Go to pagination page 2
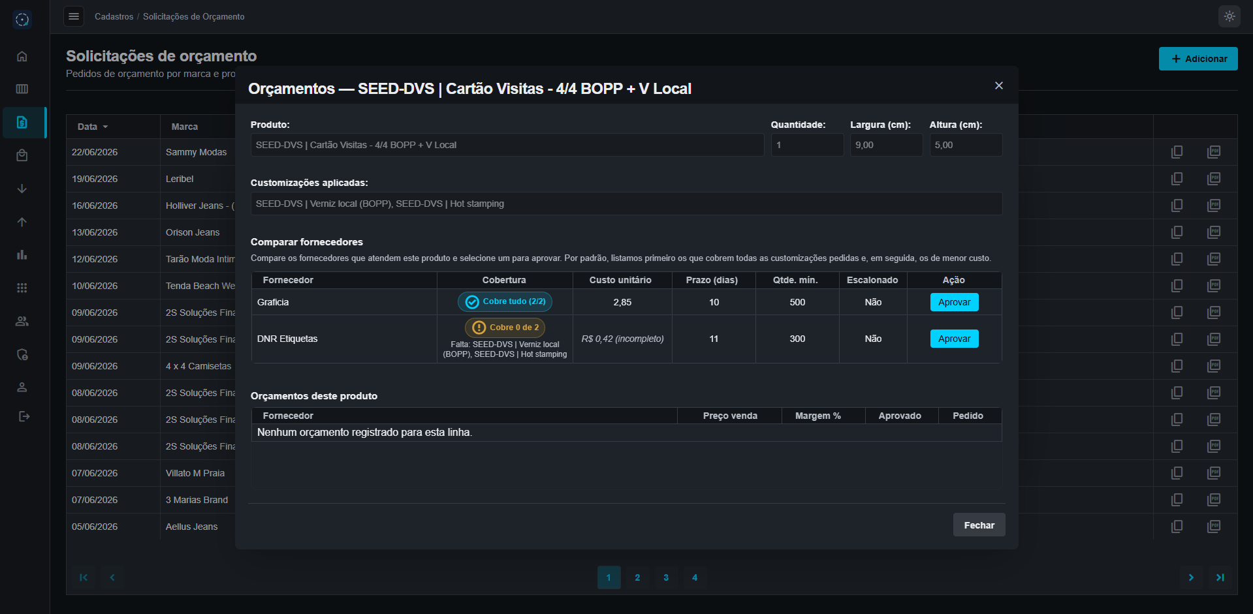Viewport: 1253px width, 614px height. pos(637,577)
